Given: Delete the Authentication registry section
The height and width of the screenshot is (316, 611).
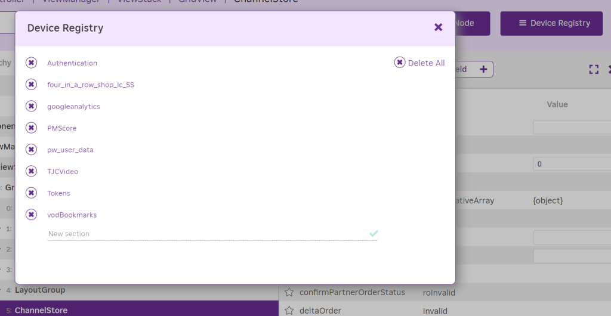Looking at the screenshot, I should (x=31, y=63).
